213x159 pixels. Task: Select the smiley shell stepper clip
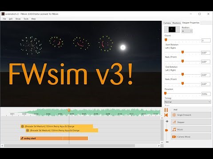coord(54,138)
